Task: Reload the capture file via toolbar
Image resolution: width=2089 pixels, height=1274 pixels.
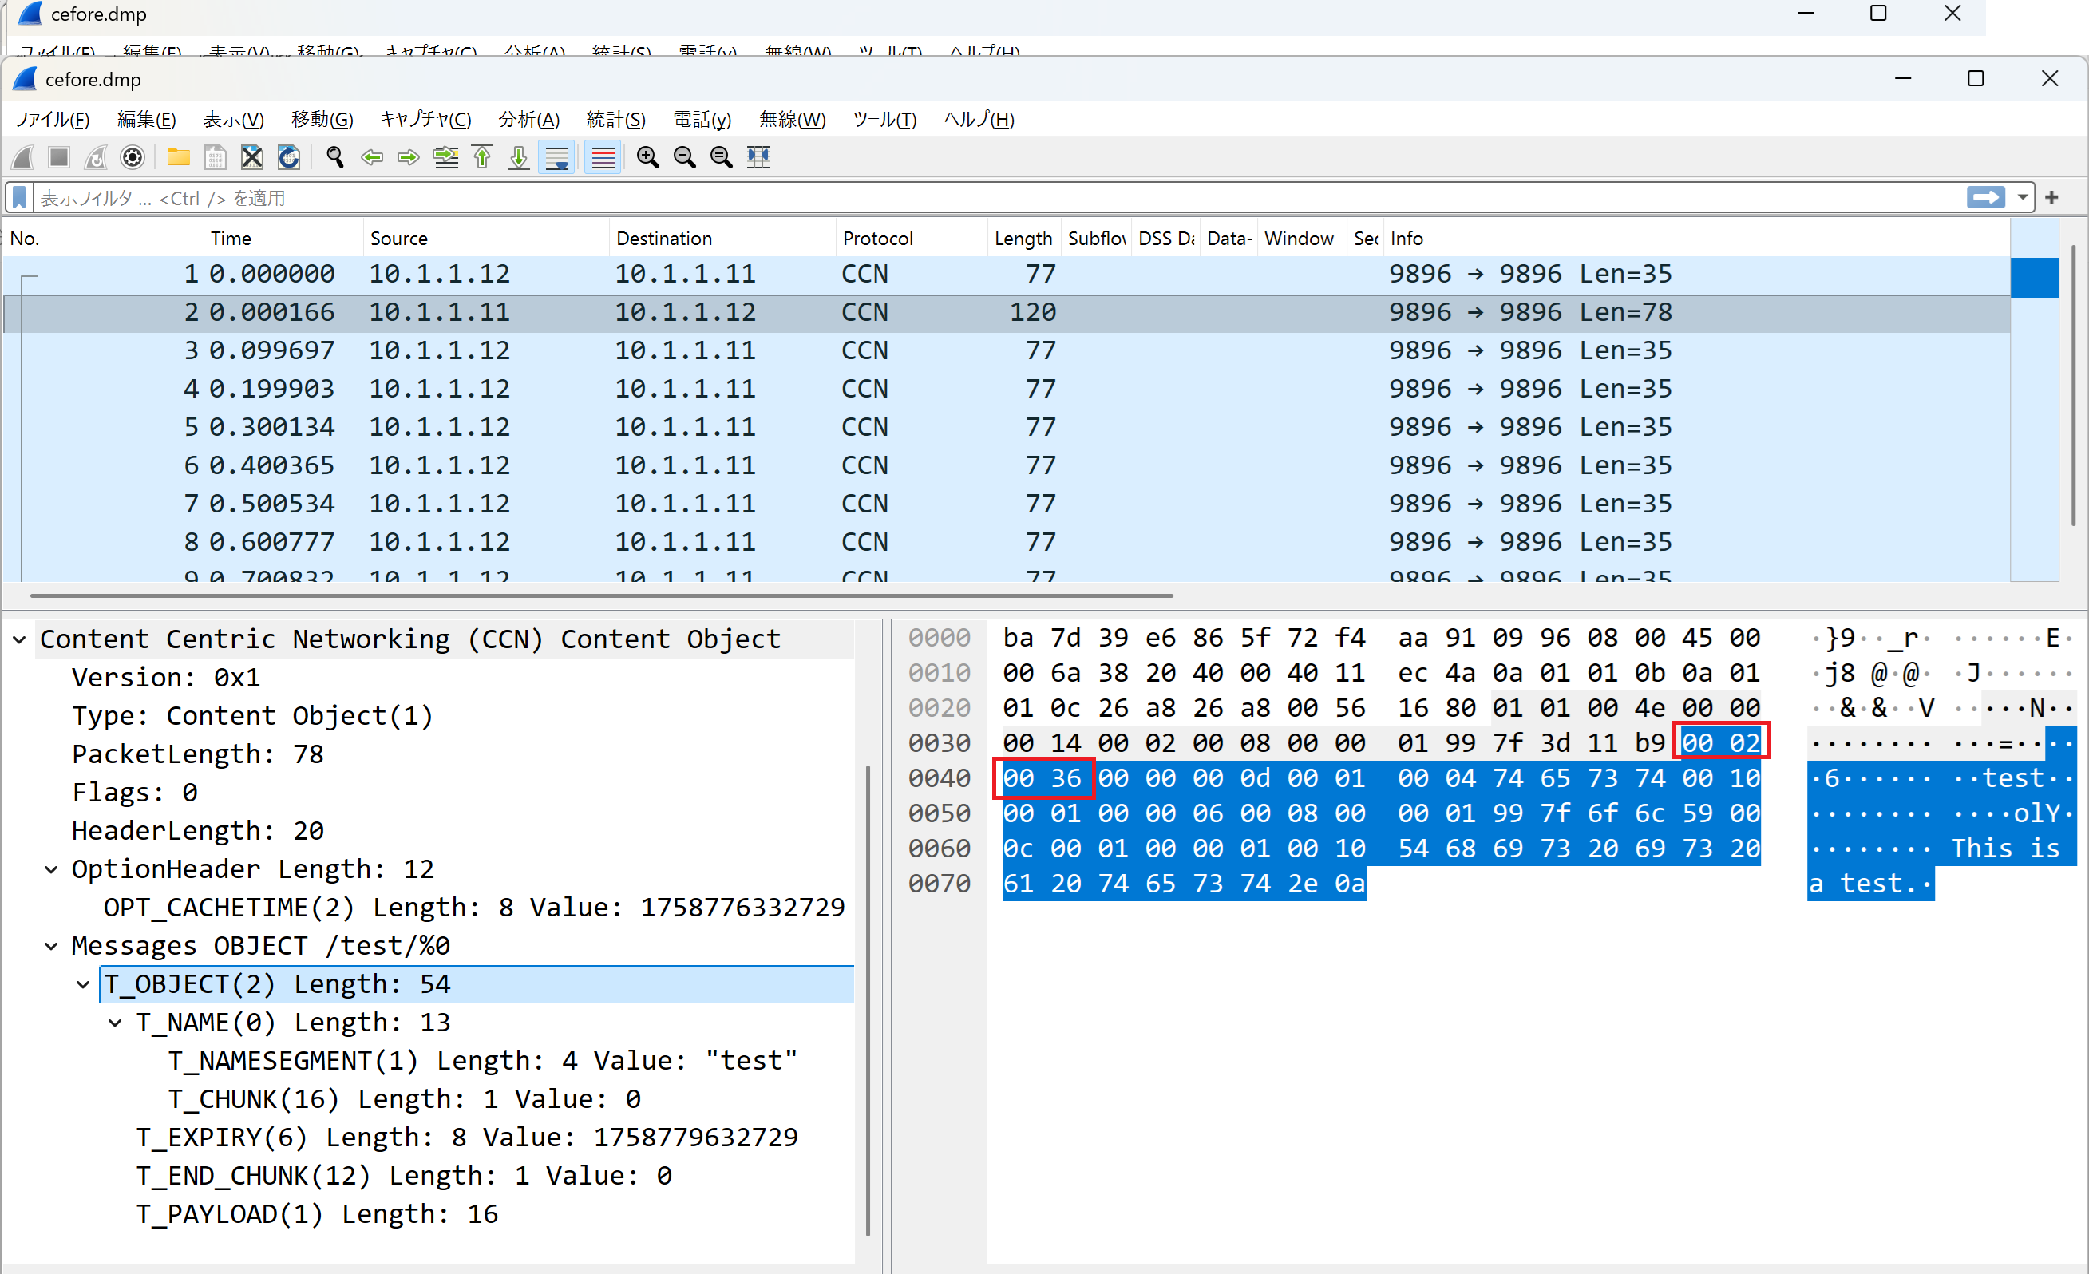Action: (289, 158)
